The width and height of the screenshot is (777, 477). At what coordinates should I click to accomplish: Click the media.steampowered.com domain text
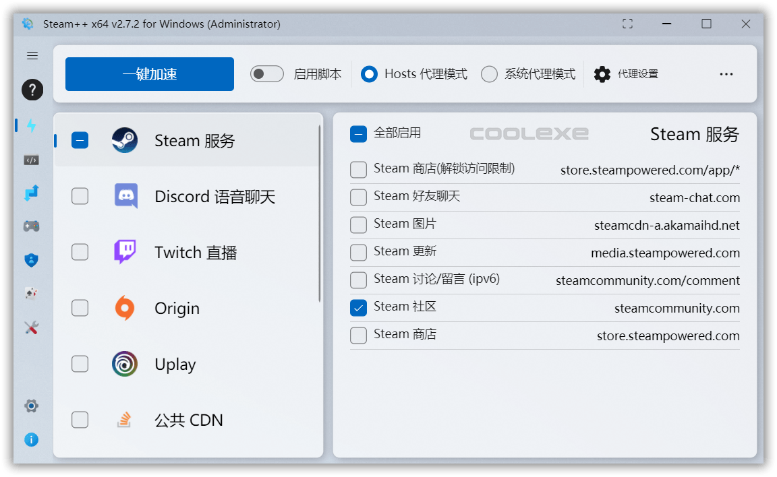(x=666, y=253)
